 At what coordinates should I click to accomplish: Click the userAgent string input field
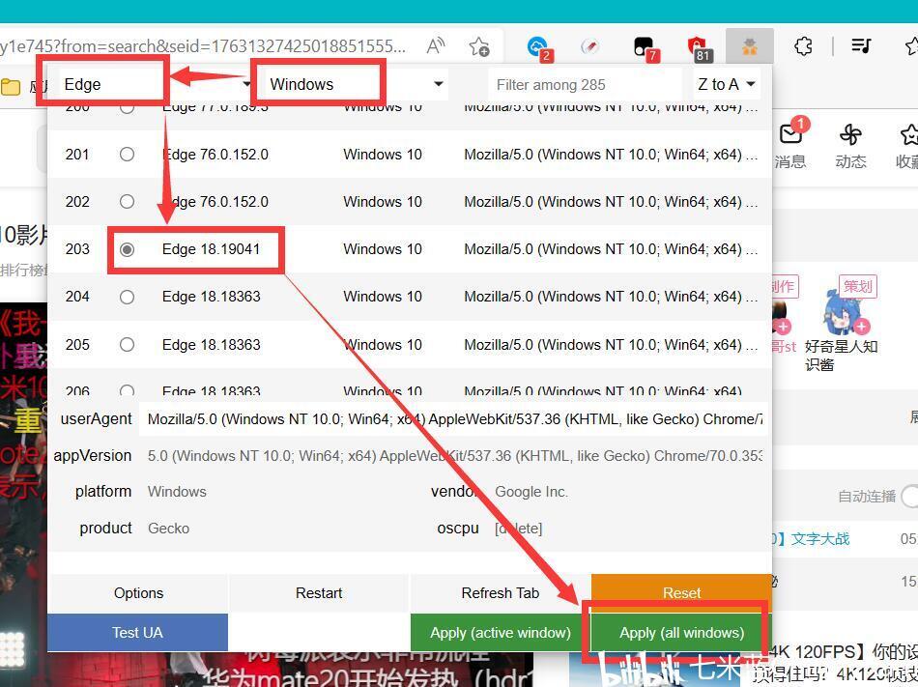(x=453, y=419)
